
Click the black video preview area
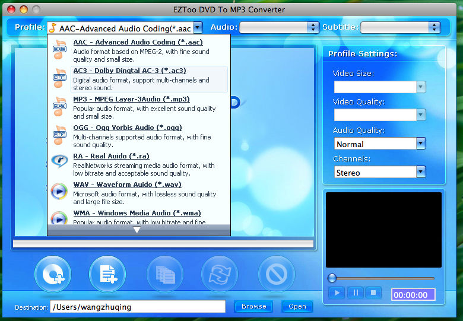383,230
